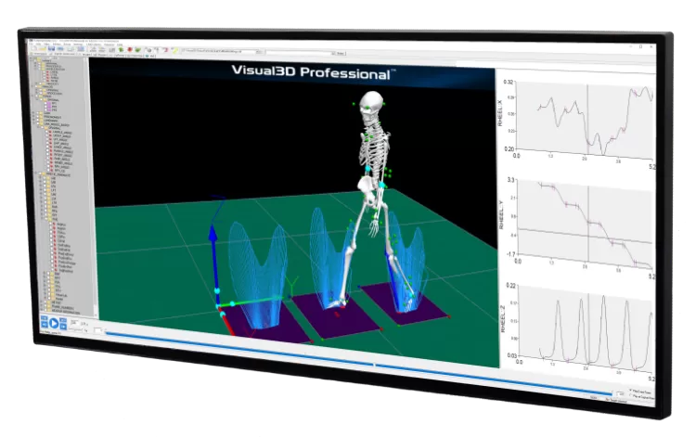Open the yellow folder toolbar icon
The height and width of the screenshot is (437, 696).
click(x=41, y=48)
